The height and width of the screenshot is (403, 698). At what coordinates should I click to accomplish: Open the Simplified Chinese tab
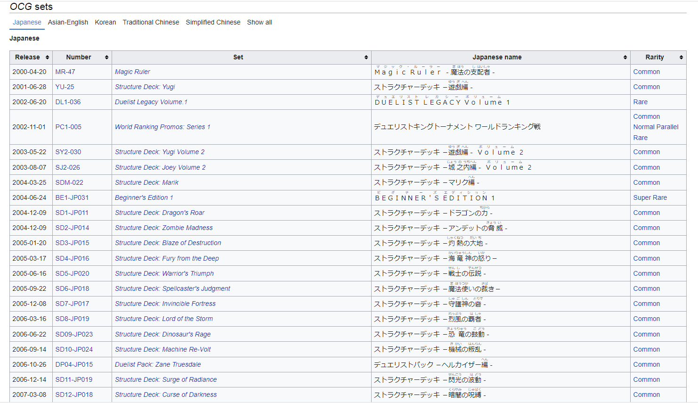[x=213, y=22]
